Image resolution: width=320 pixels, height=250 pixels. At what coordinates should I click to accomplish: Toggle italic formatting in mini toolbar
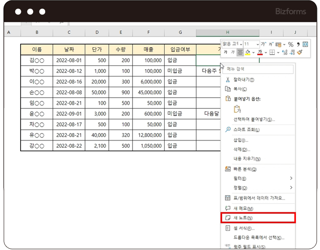(x=233, y=52)
